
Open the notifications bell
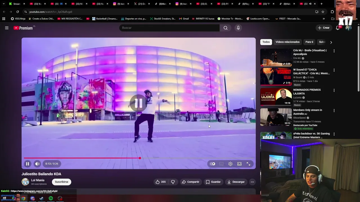[x=338, y=28]
